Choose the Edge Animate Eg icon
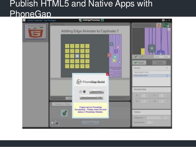196x147 pixels. click(166, 25)
